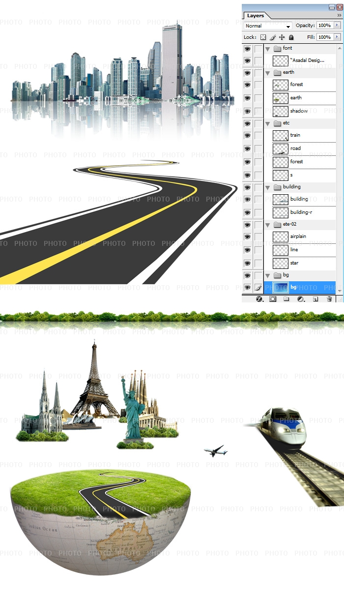Screen dimensions: 344x591
Task: Select the line layer name
Action: tap(294, 249)
